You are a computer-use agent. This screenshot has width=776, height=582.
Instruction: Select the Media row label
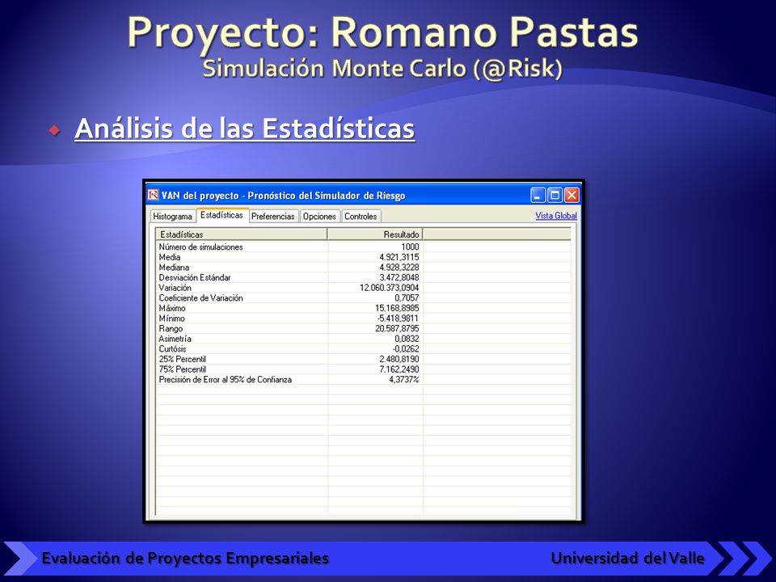(x=169, y=257)
